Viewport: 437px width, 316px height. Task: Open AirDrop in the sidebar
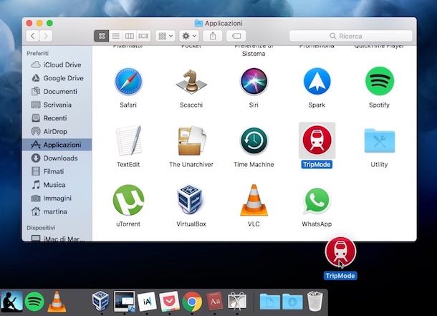(57, 132)
